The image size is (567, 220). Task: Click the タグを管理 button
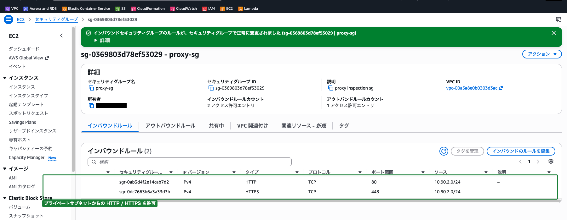coord(467,151)
